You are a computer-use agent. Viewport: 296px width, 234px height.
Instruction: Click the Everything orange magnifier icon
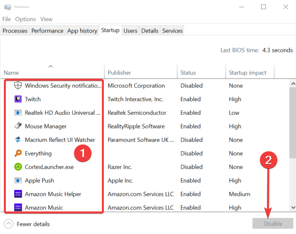point(18,153)
